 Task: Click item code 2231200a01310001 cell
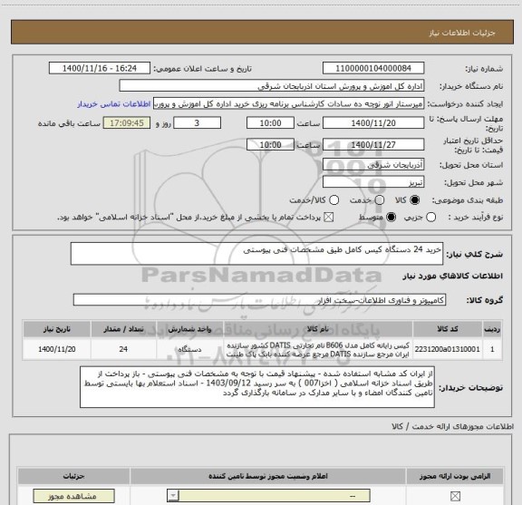[448, 349]
